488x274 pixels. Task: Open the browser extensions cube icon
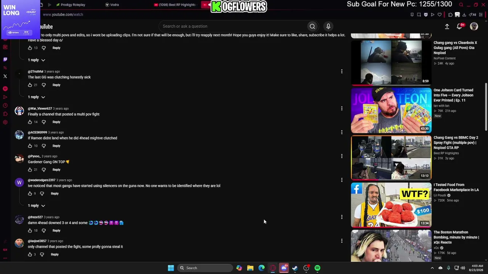click(450, 14)
